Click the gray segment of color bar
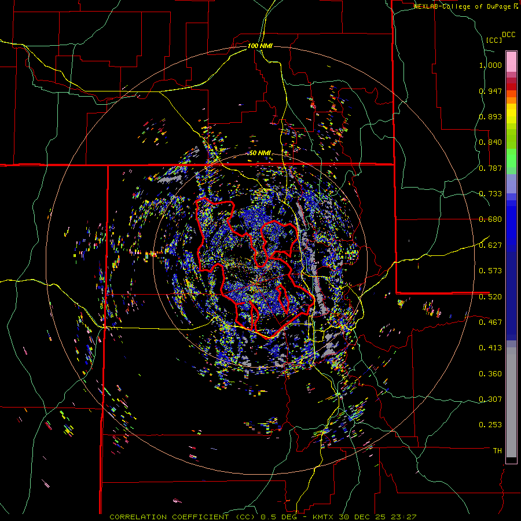Image resolution: width=521 pixels, height=521 pixels. click(x=511, y=402)
